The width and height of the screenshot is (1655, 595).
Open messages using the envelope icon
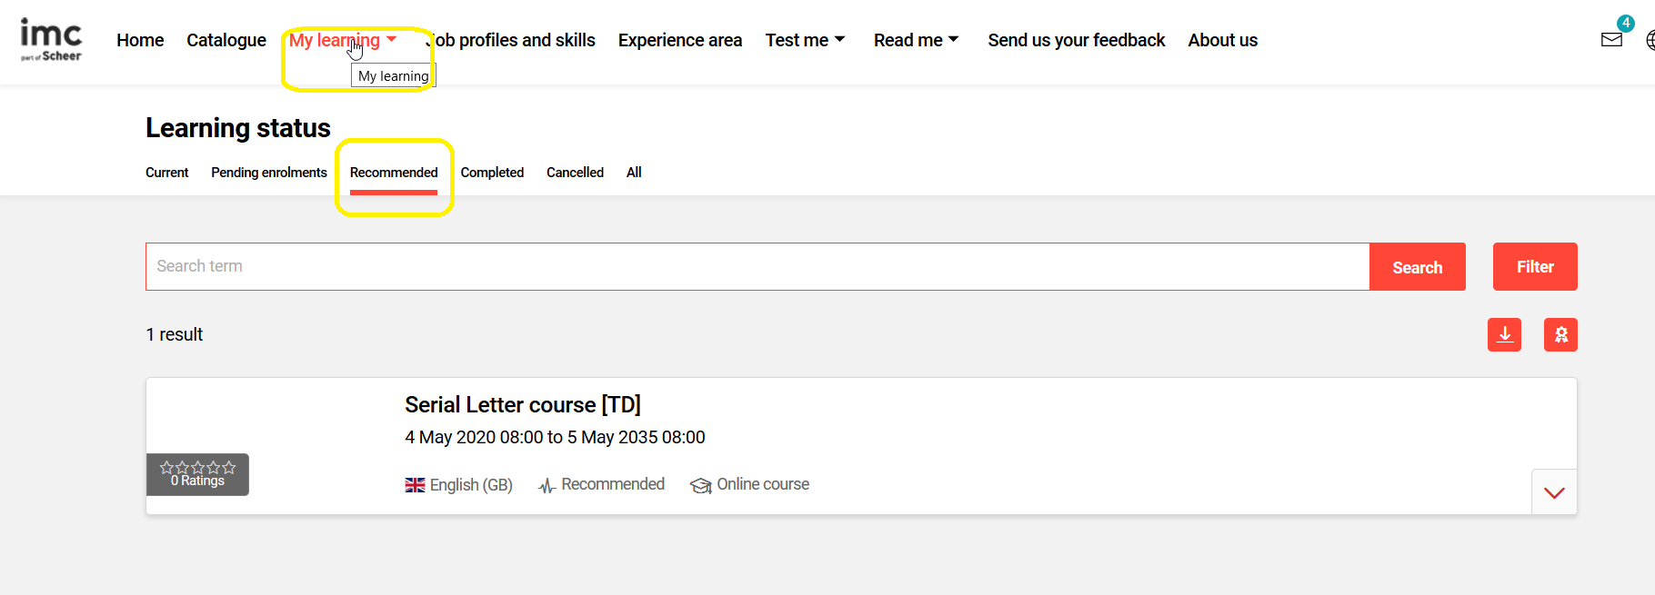1611,40
